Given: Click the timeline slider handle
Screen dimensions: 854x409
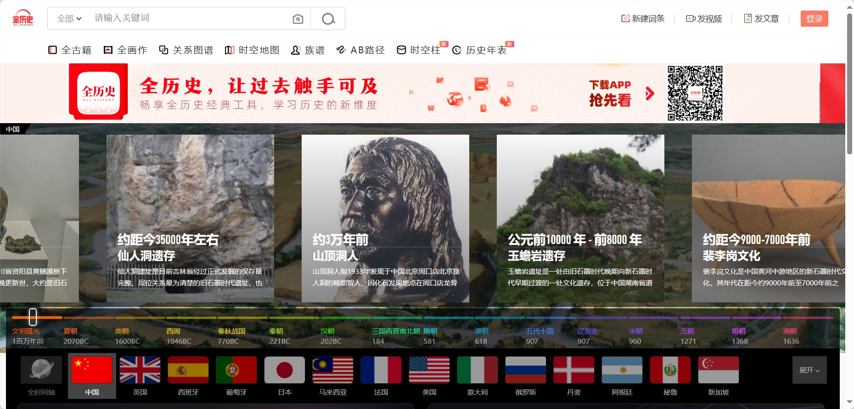Looking at the screenshot, I should (x=33, y=317).
